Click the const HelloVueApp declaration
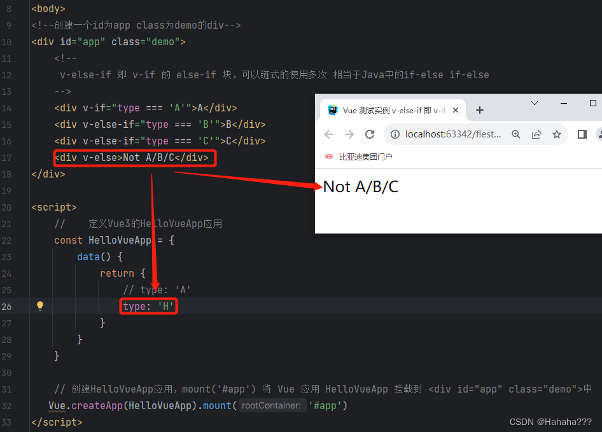Screen dimensions: 602x432 point(114,240)
